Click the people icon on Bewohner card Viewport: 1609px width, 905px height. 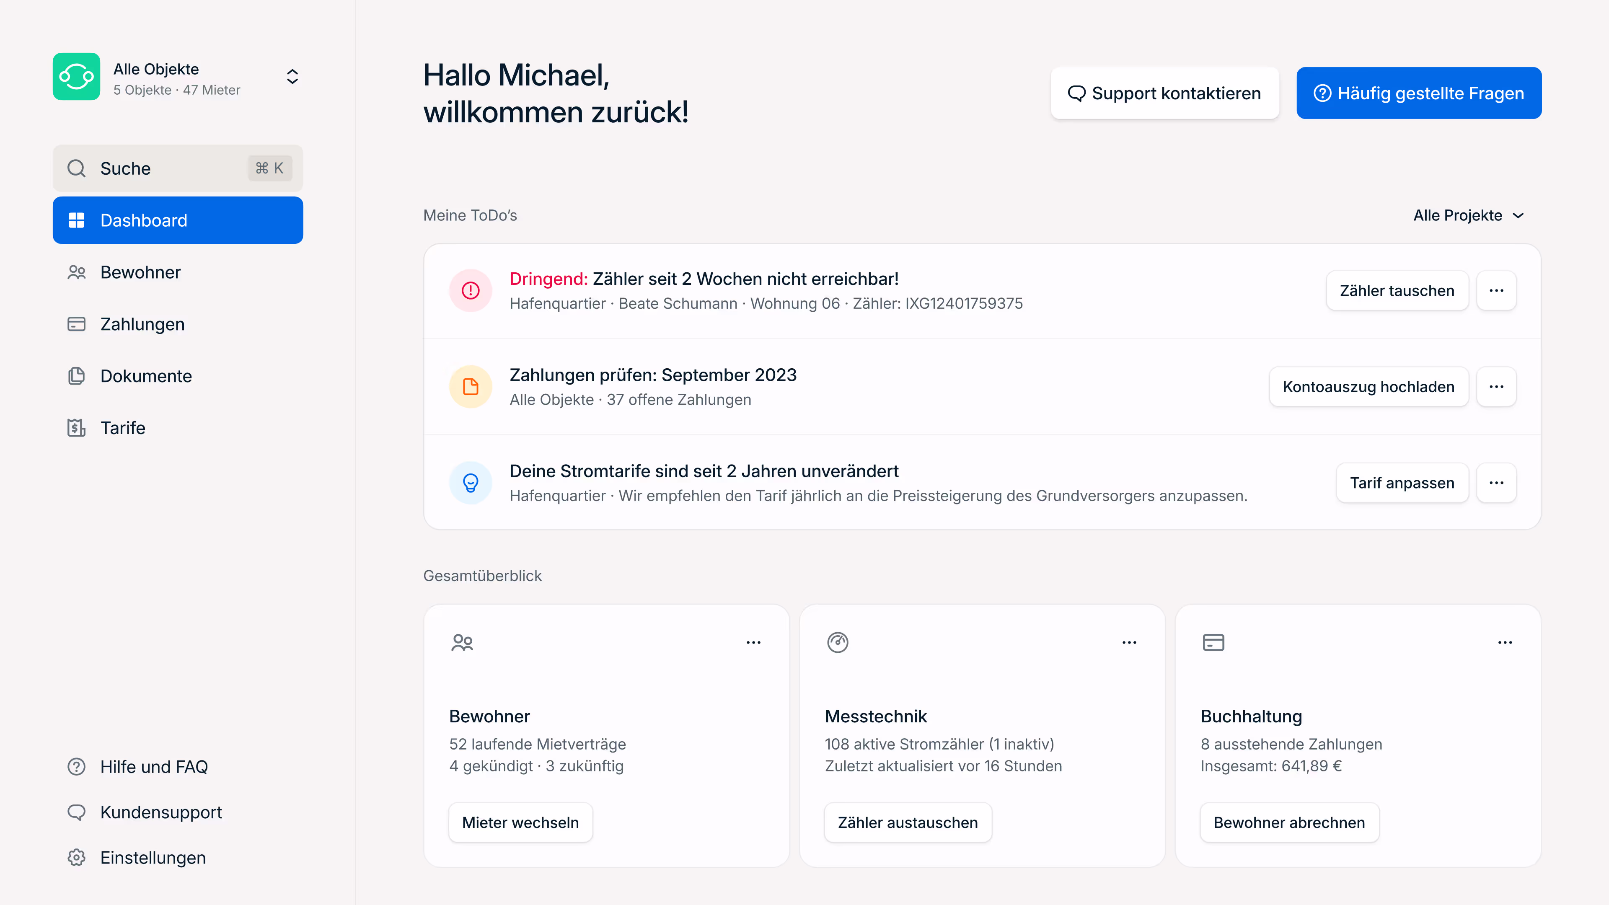[x=462, y=642]
